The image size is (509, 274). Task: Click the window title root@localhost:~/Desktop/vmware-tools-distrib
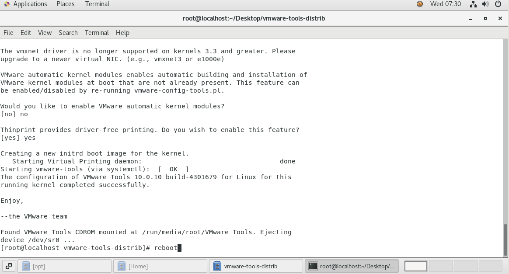click(x=254, y=18)
